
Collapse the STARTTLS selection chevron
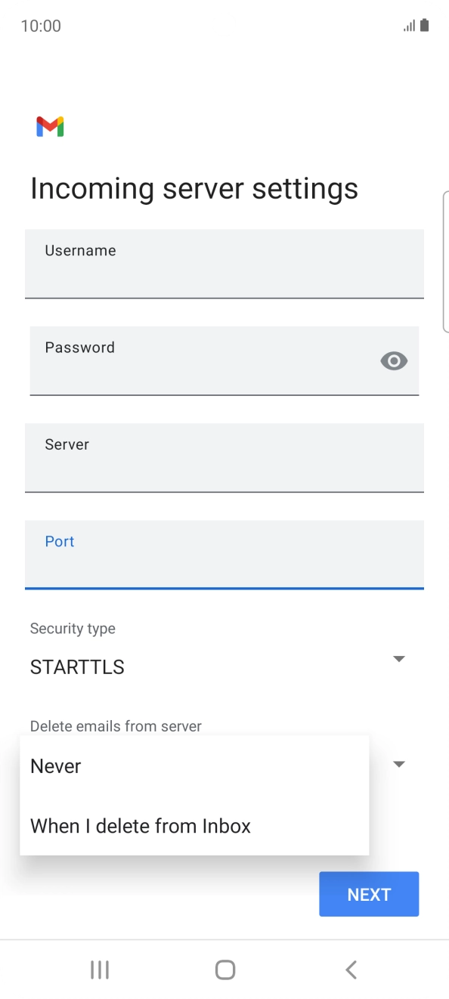point(398,658)
